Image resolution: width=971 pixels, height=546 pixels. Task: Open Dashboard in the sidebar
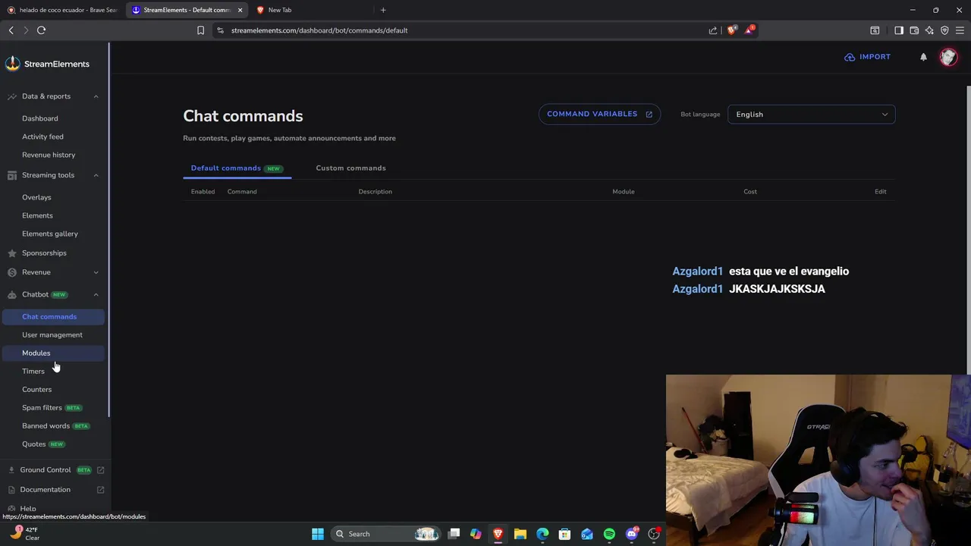tap(39, 118)
